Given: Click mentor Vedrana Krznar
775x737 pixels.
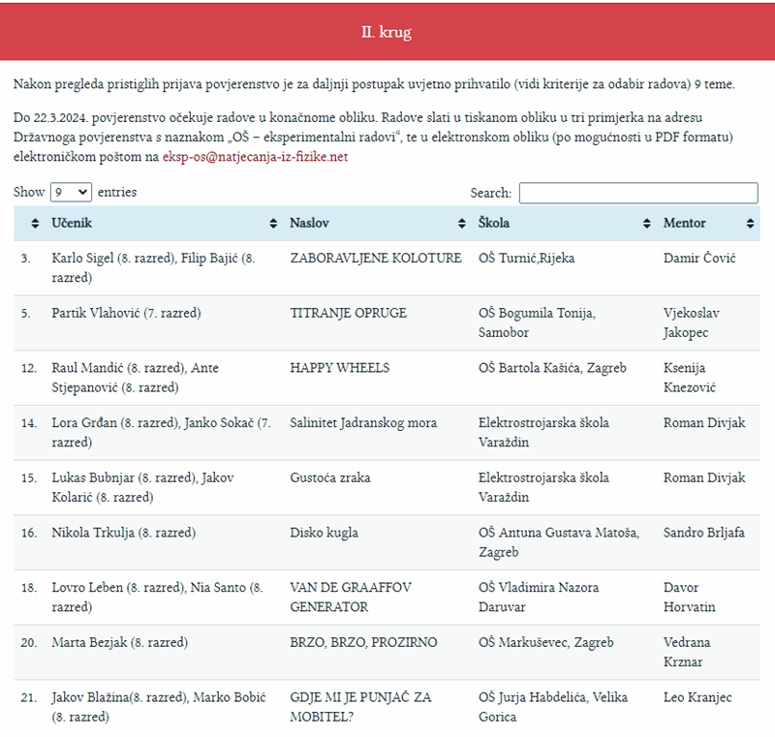Looking at the screenshot, I should click(x=687, y=652).
